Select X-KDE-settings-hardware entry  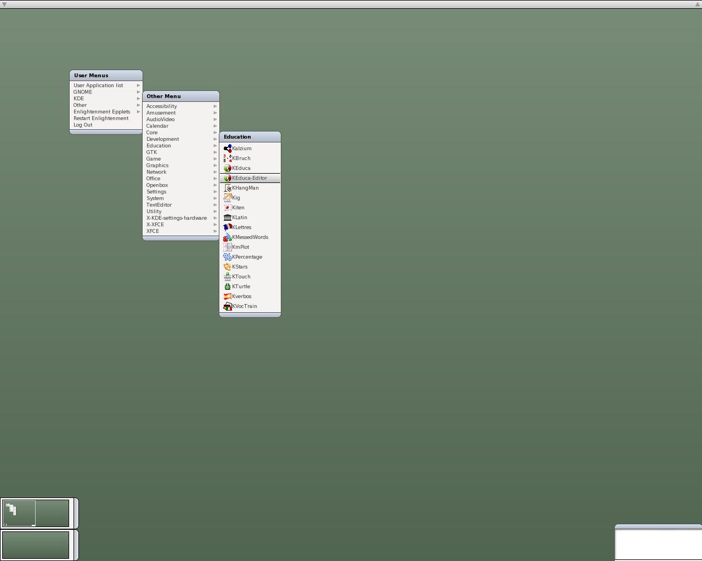tap(180, 218)
